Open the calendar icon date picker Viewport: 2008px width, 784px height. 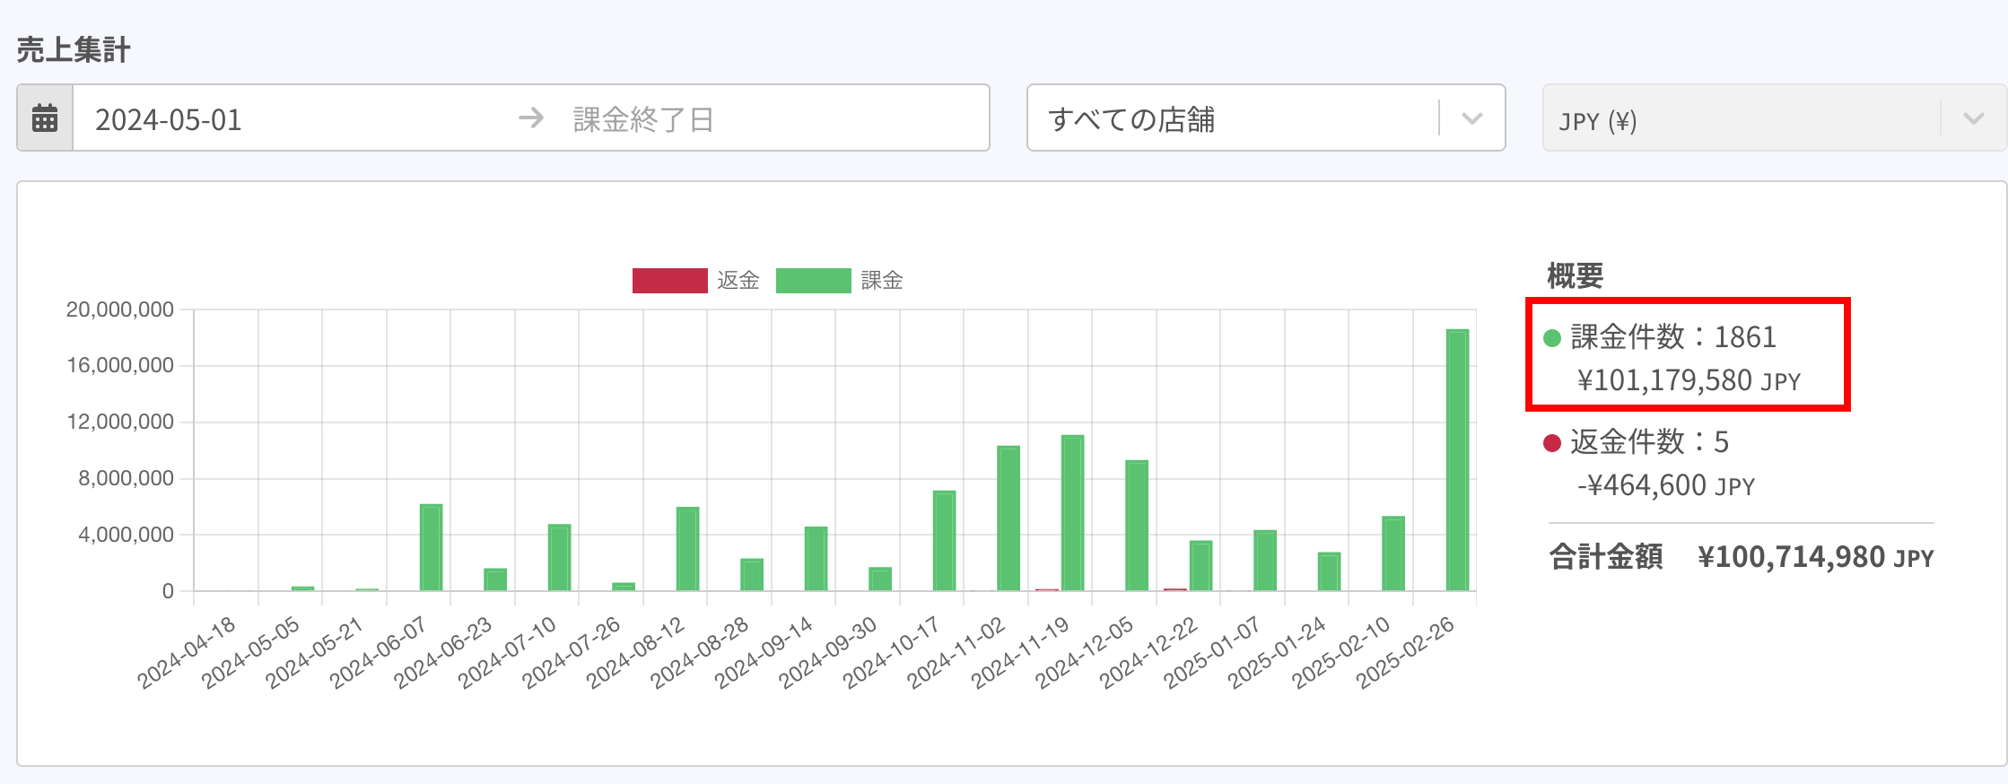45,118
